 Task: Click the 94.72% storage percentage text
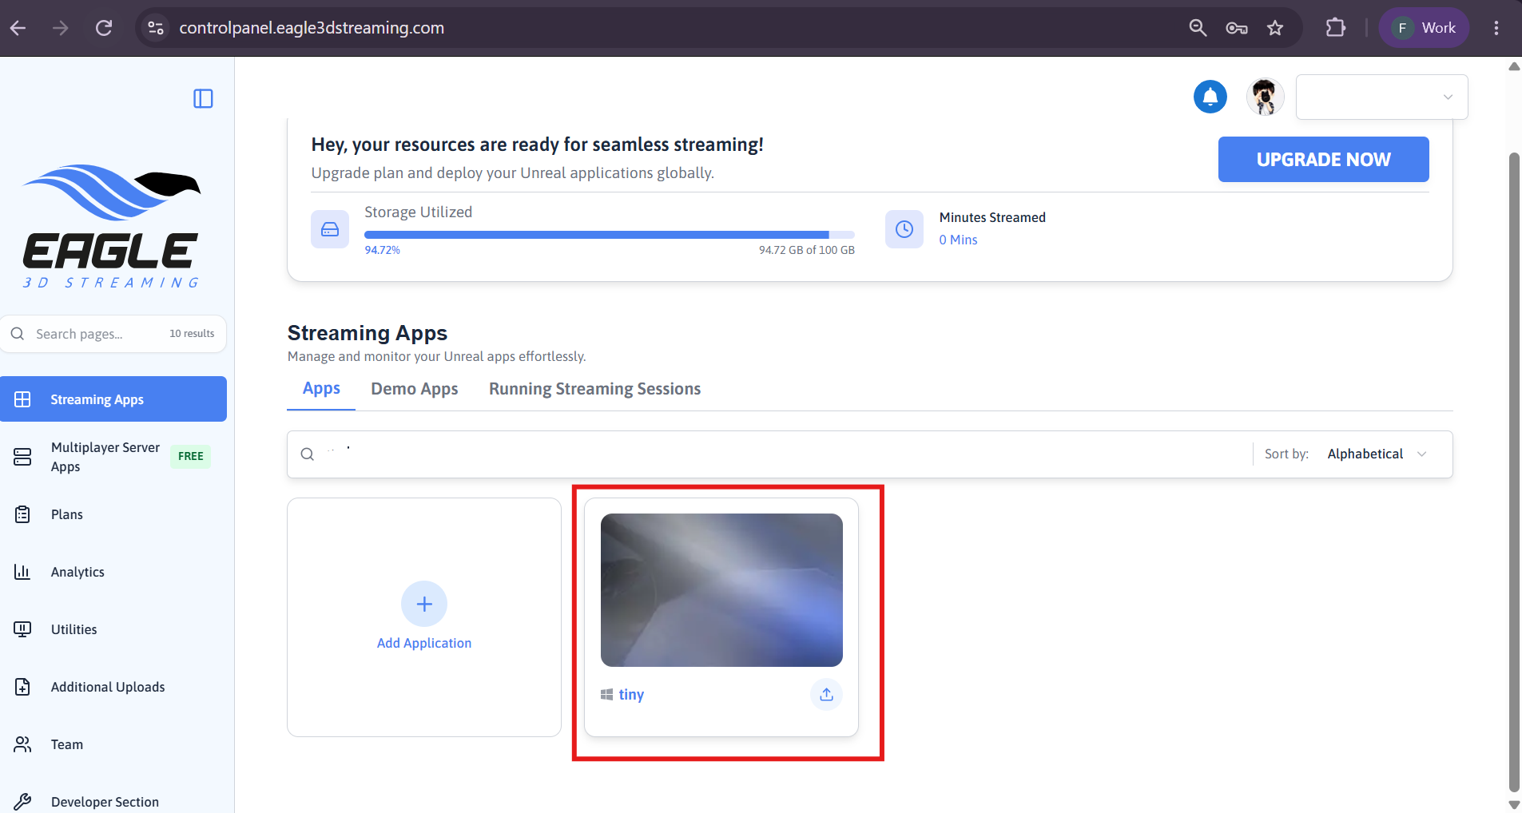coord(383,250)
